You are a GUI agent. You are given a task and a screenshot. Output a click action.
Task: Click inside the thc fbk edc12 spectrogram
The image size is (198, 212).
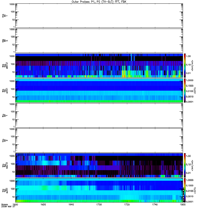[x=99, y=165]
